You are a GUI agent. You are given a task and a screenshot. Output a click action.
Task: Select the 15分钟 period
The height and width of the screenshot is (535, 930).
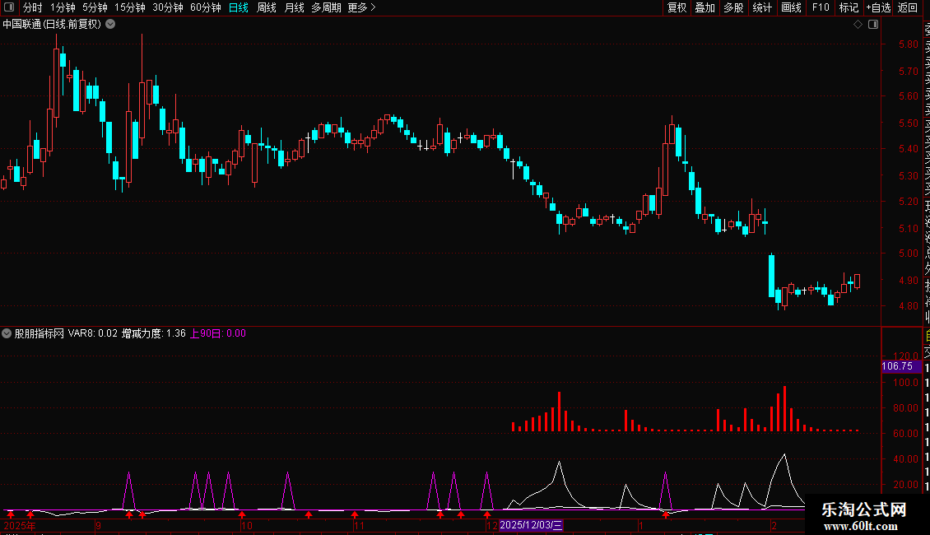tap(129, 7)
